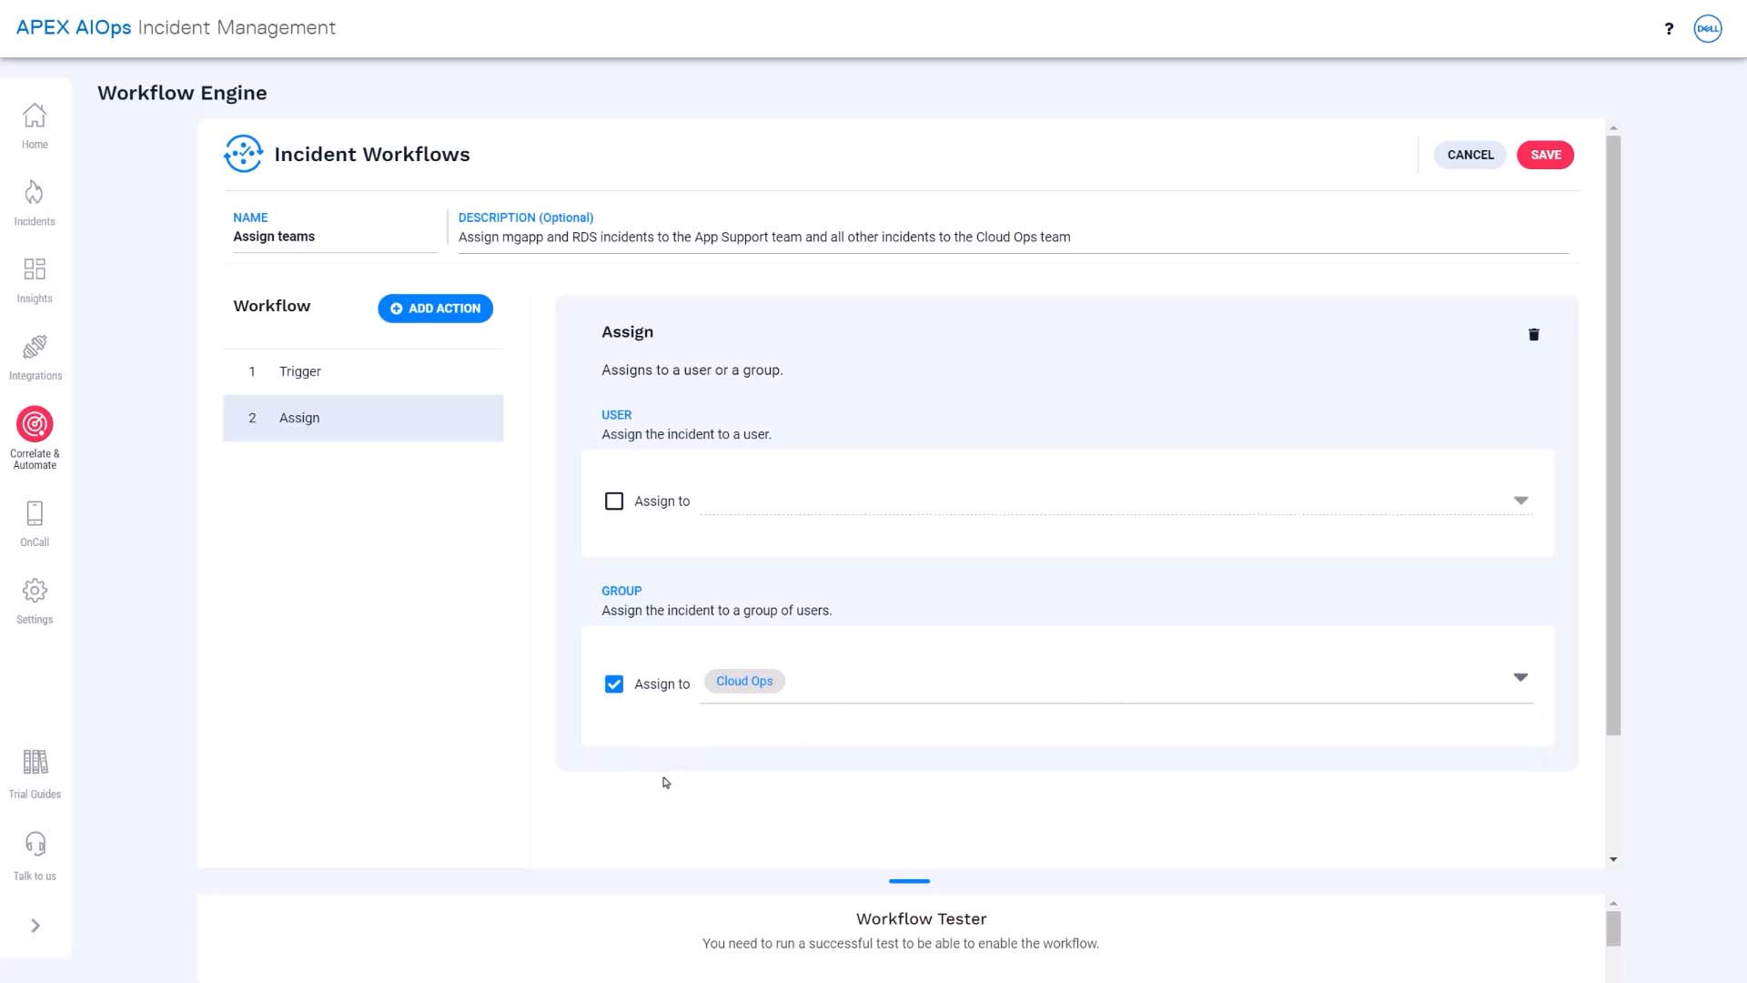Click the Workflow Tester heading
The image size is (1747, 983).
tap(921, 919)
